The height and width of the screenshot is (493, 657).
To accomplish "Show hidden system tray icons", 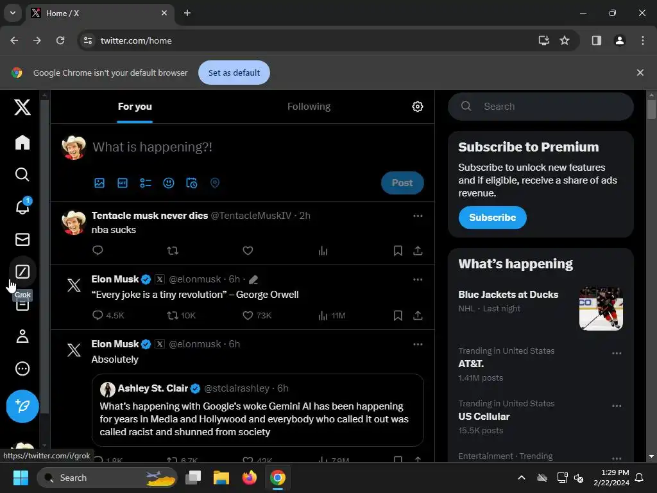I will coord(522,478).
